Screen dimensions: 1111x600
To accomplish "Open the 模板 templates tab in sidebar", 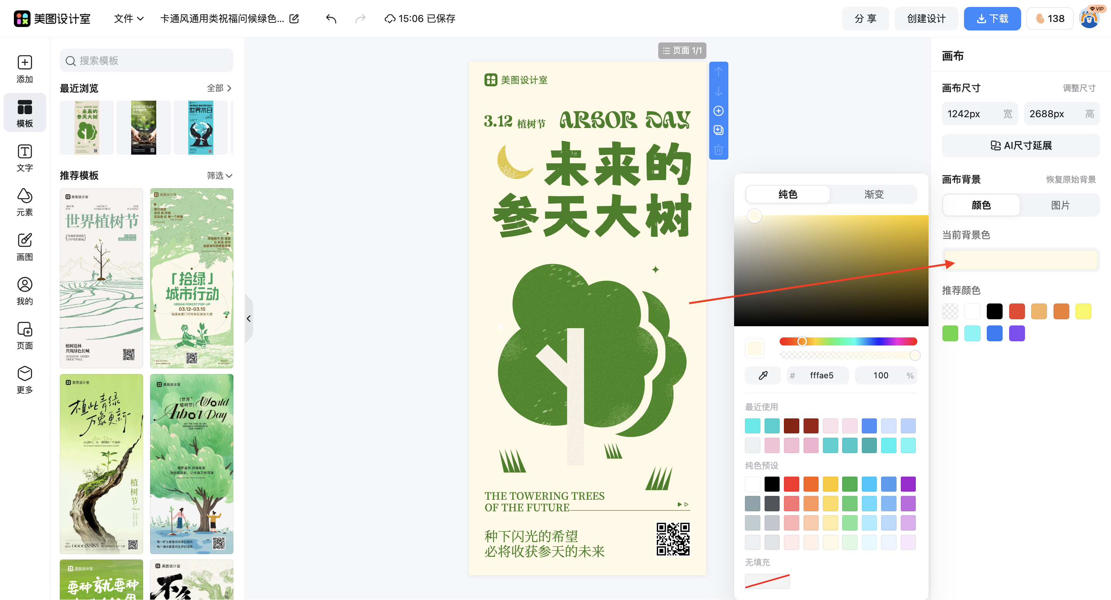I will (x=25, y=113).
